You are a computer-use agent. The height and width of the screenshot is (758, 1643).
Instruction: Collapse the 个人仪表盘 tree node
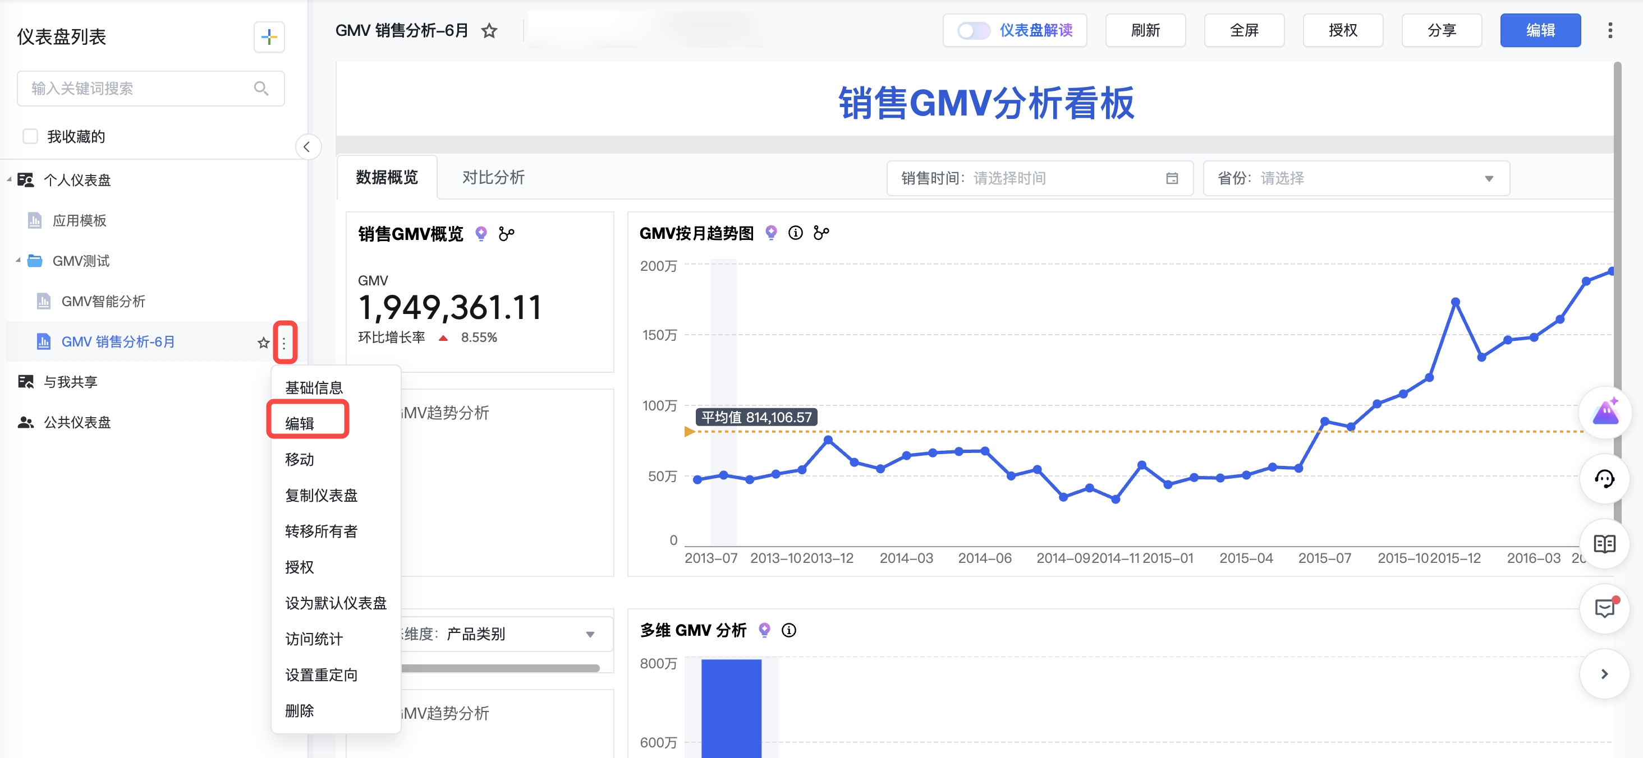click(10, 180)
